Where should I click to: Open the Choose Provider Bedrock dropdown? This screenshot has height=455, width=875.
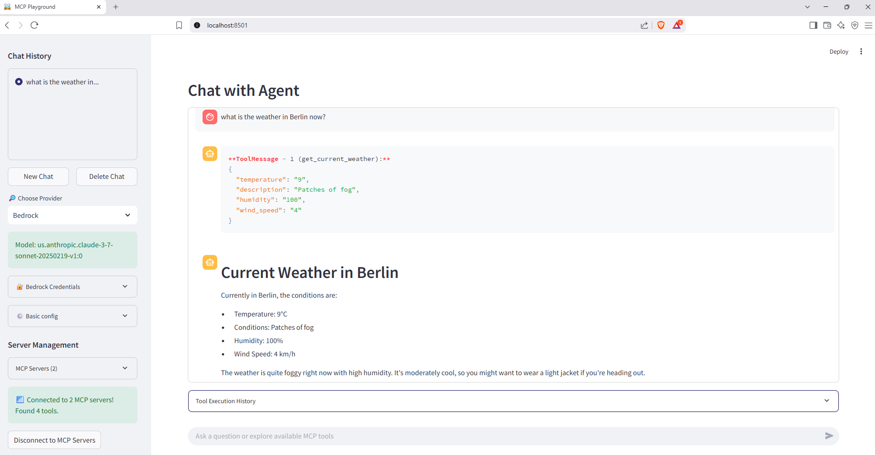pyautogui.click(x=73, y=215)
